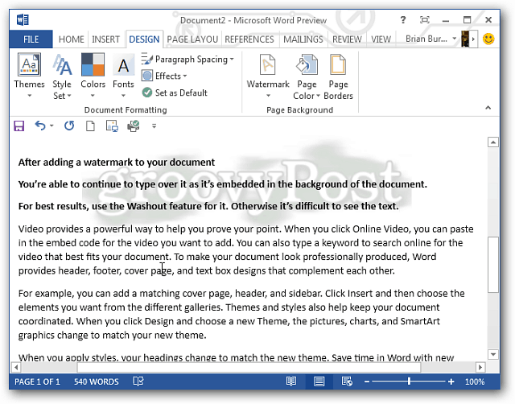Click the user profile picture

click(465, 39)
